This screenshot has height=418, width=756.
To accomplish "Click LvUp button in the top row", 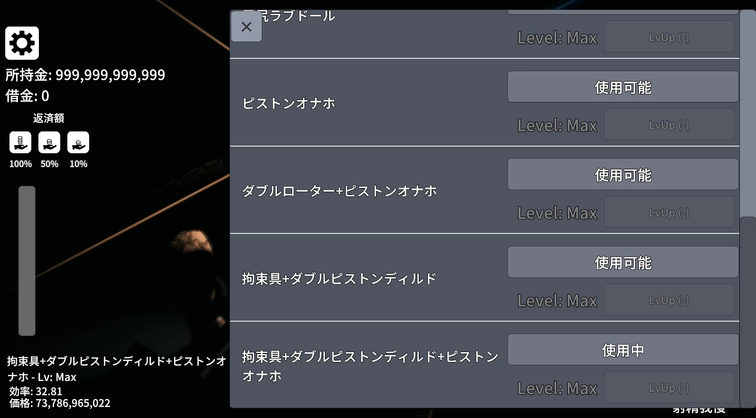I will pyautogui.click(x=669, y=37).
